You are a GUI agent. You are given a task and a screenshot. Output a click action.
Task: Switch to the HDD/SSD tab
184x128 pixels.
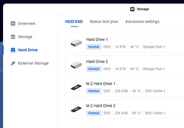tap(74, 22)
